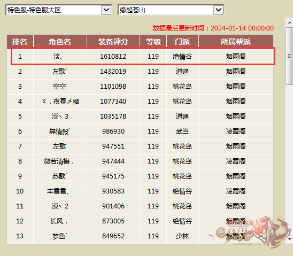Click the 等级 column header

[153, 42]
